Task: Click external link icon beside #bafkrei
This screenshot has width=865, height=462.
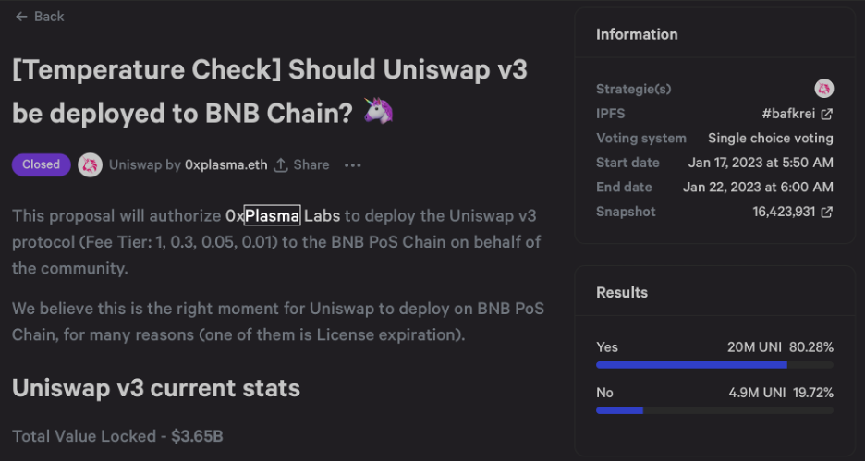Action: pos(827,114)
